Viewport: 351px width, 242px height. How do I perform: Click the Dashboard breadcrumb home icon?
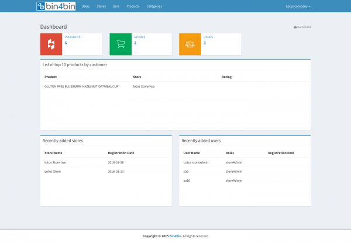tap(294, 27)
